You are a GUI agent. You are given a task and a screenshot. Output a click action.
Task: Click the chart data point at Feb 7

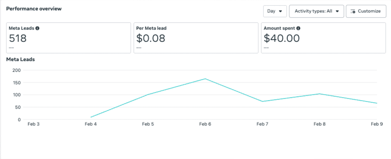[262, 101]
